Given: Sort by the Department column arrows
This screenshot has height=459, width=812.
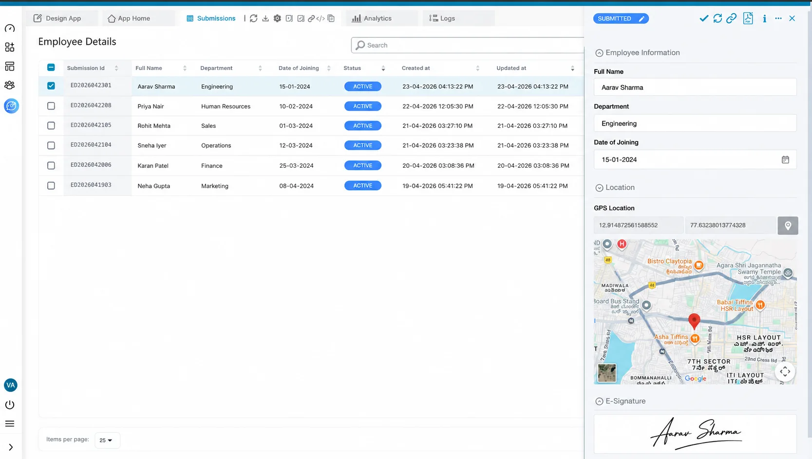Looking at the screenshot, I should point(260,68).
